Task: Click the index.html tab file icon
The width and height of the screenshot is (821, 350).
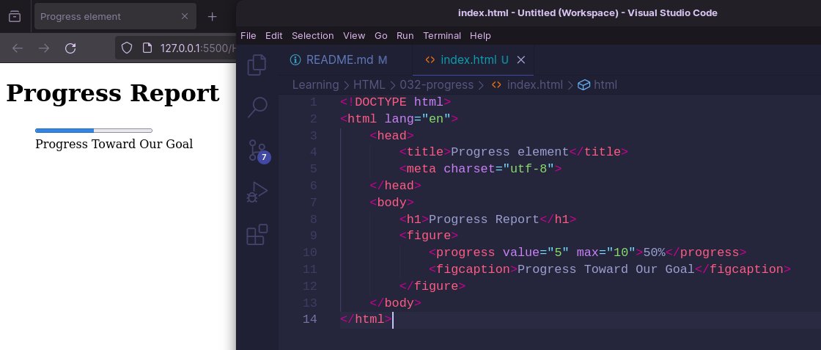Action: pyautogui.click(x=430, y=59)
